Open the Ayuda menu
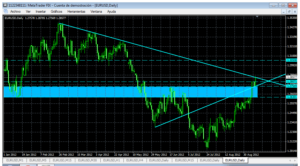300x166 pixels. tap(111, 12)
